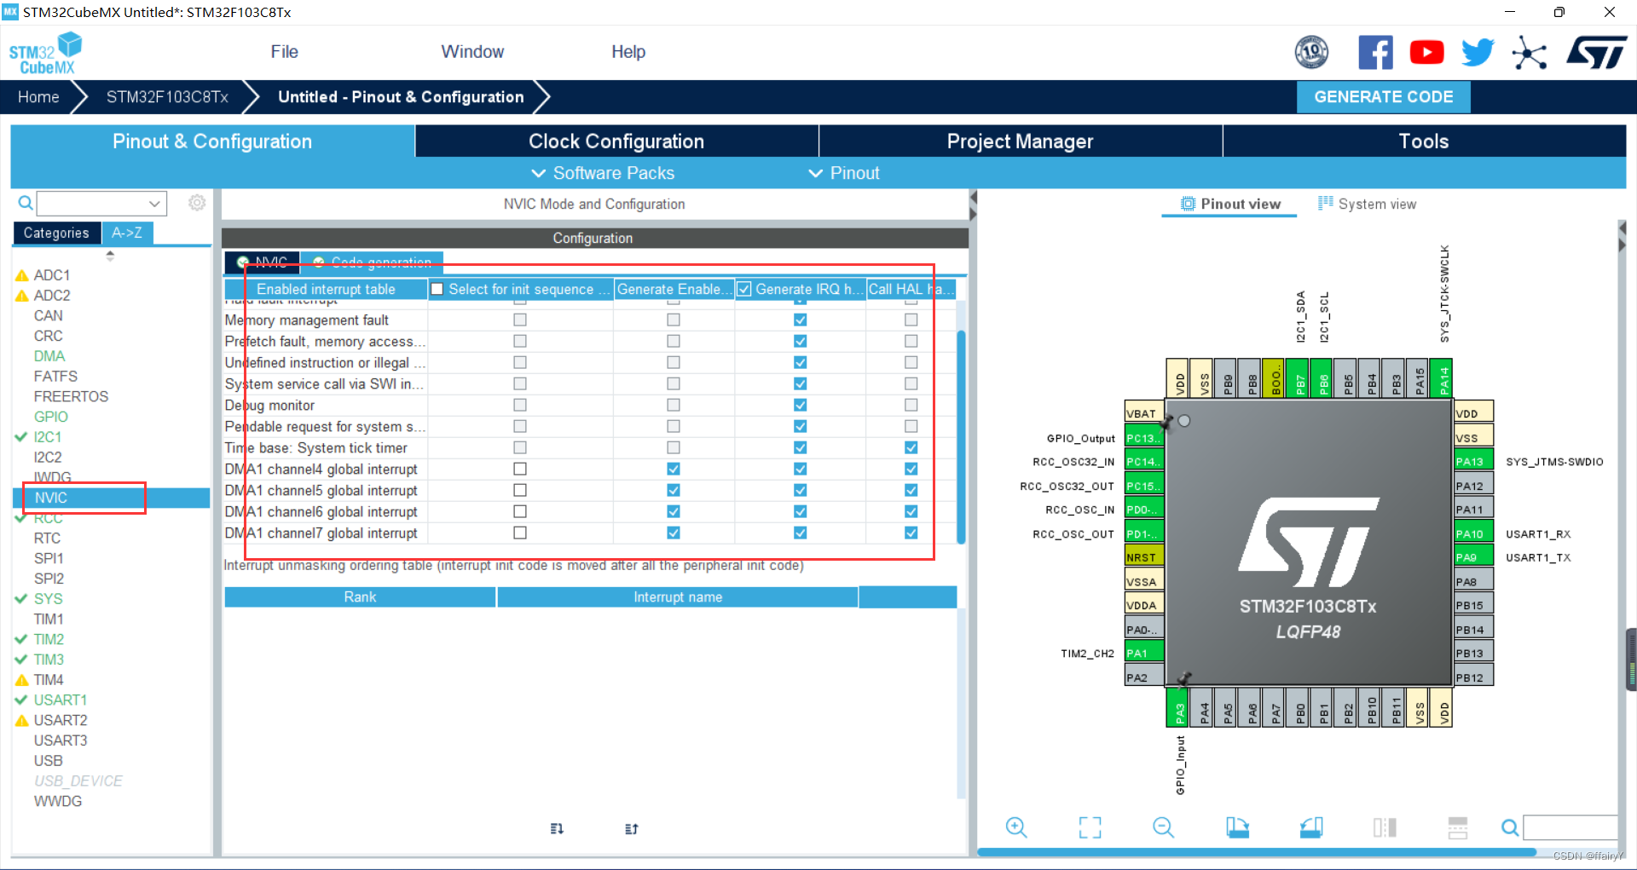The width and height of the screenshot is (1637, 870).
Task: Toggle the Generate IRQ handler header checkbox
Action: [x=744, y=289]
